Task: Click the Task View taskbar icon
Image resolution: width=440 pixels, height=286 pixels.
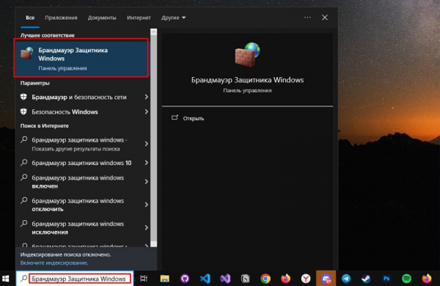Action: pyautogui.click(x=144, y=279)
